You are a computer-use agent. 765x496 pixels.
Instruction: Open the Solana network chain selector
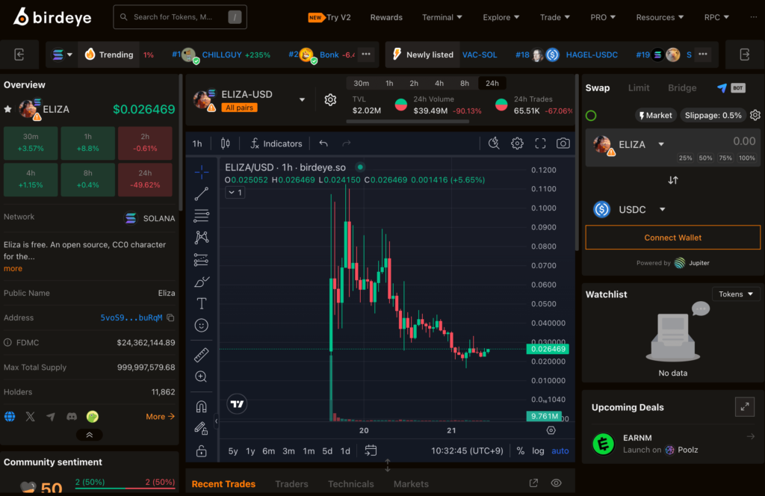pyautogui.click(x=62, y=55)
